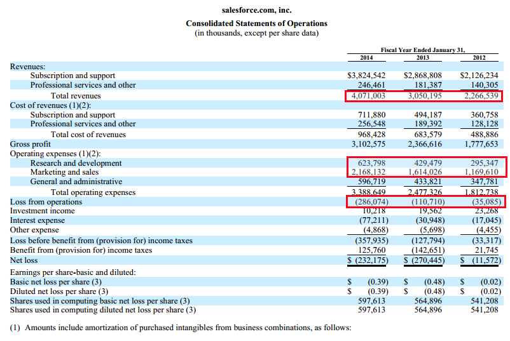This screenshot has height=341, width=510.
Task: Select subscription and support revenue $2,868,808
Action: pos(423,76)
